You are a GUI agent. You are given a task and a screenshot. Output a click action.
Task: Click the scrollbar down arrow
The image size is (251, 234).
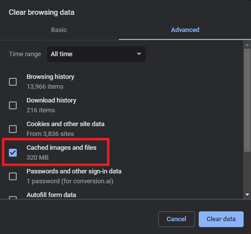247,195
